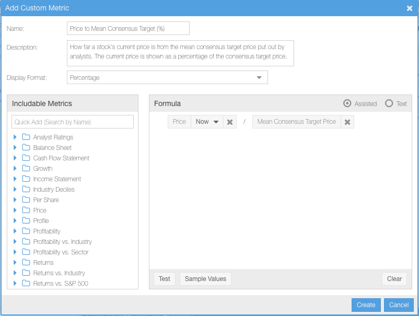Click the Per Share folder icon

(x=26, y=200)
